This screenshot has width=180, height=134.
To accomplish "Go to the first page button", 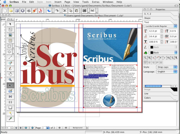I will click(26, 128).
